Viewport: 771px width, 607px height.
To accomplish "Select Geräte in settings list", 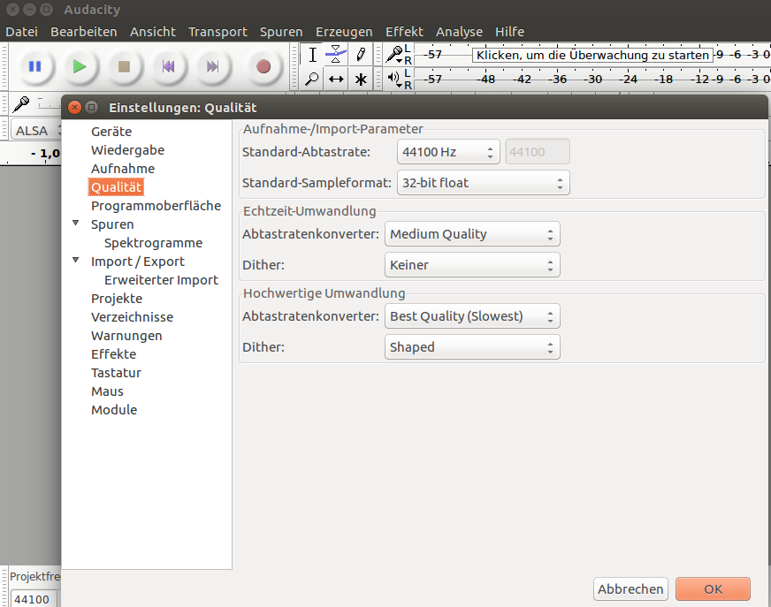I will point(111,132).
